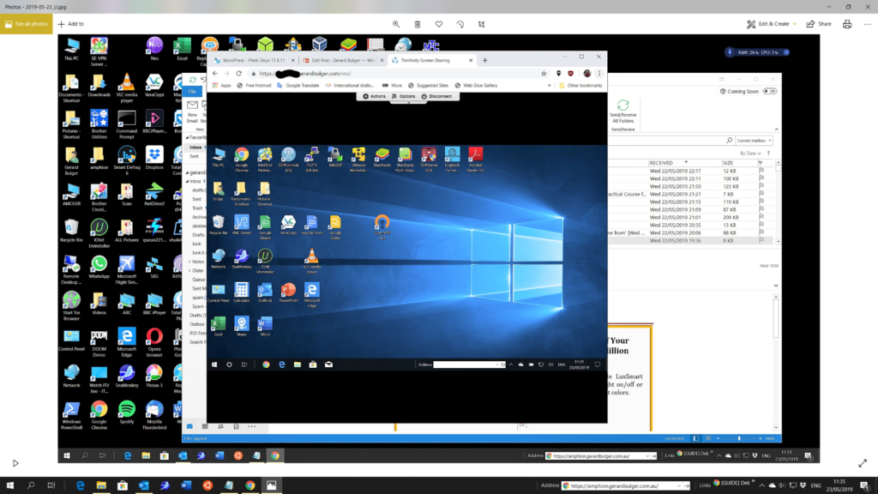Open the crop tool in Photos toolbar
The image size is (878, 494).
pos(482,24)
